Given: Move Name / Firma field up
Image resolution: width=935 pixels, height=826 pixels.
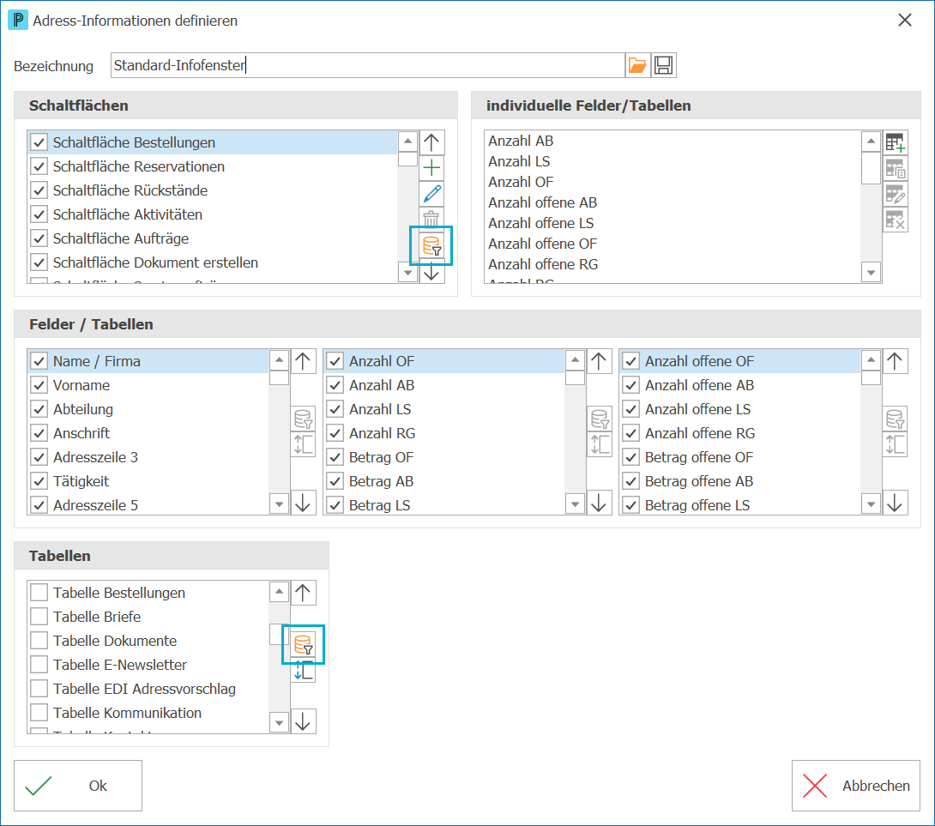Looking at the screenshot, I should [x=303, y=361].
